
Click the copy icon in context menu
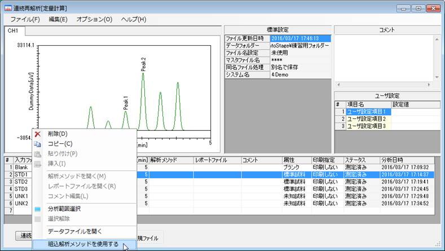[38, 144]
